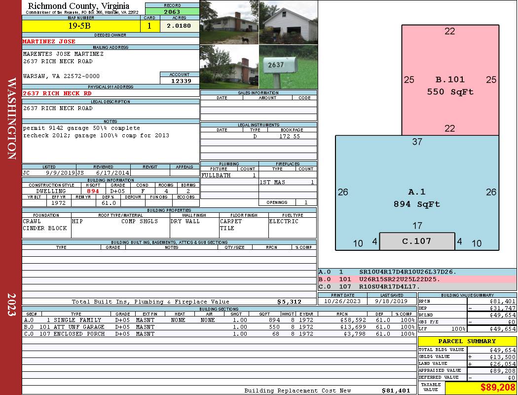This screenshot has height=395, width=518.
Task: Click deeded owner MARTINEZ JOSE
Action: (49, 41)
